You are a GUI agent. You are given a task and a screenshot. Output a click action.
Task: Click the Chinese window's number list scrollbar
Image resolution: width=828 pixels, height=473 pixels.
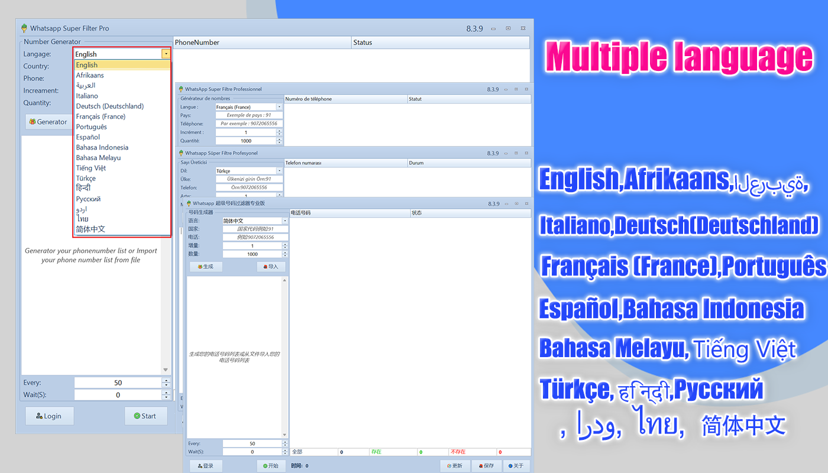coord(285,357)
